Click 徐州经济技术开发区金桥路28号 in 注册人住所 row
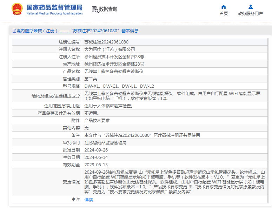Viewport: 272px width, 208px height. [114, 57]
